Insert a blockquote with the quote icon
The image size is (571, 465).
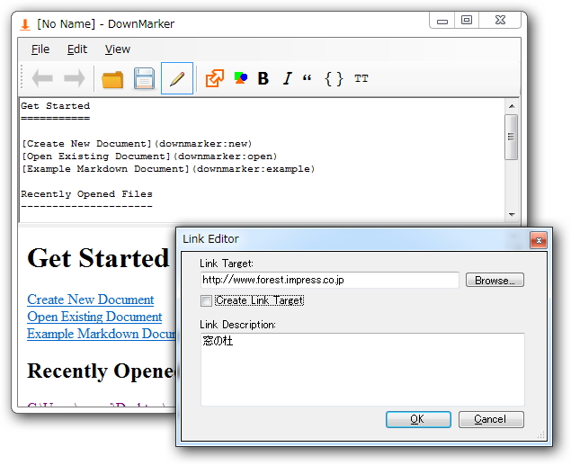(x=307, y=77)
